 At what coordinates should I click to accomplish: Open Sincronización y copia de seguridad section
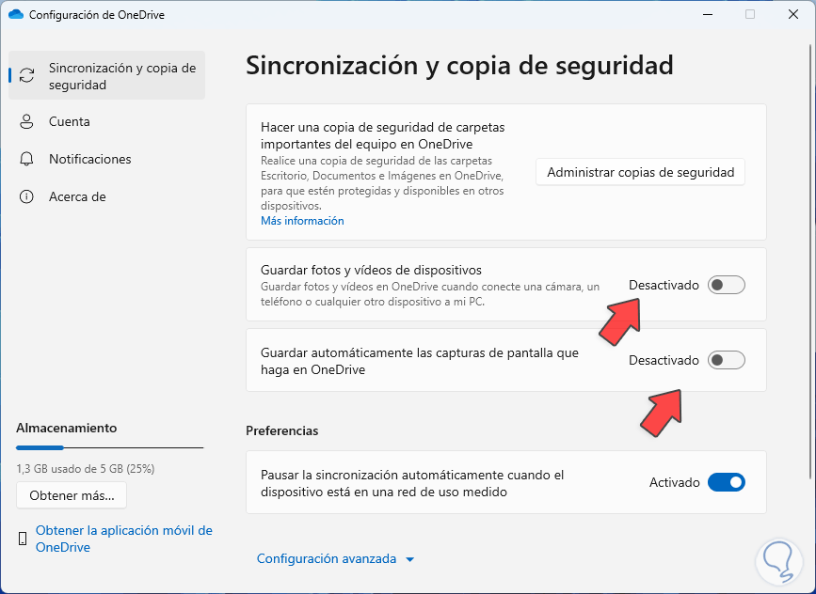(107, 75)
